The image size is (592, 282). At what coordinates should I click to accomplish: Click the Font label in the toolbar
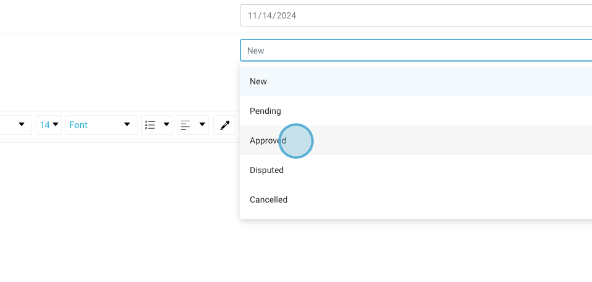click(x=78, y=125)
